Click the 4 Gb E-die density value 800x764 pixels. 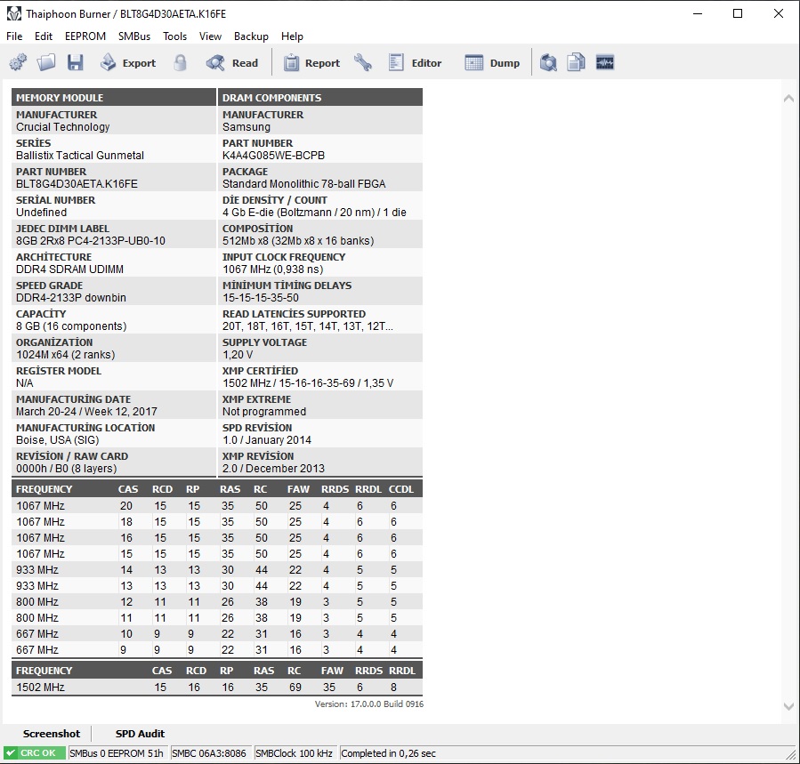(x=314, y=213)
